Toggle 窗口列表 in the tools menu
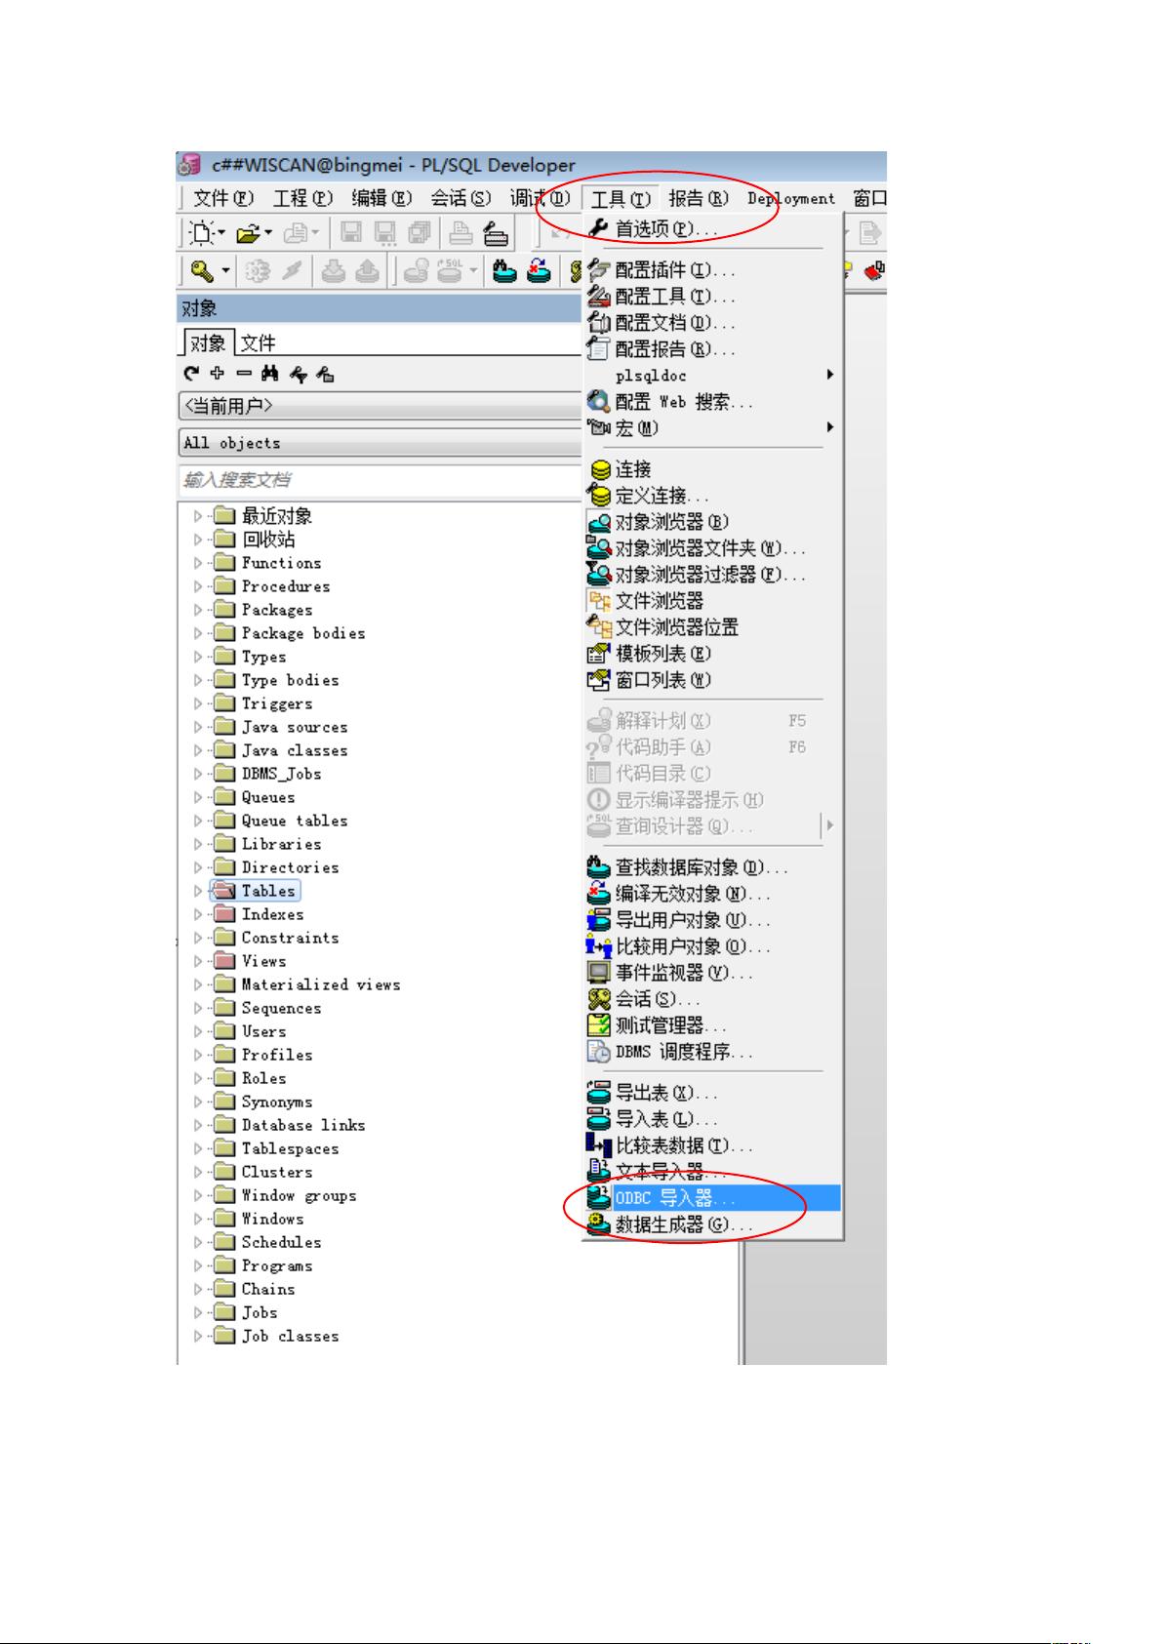This screenshot has width=1163, height=1644. [x=712, y=680]
